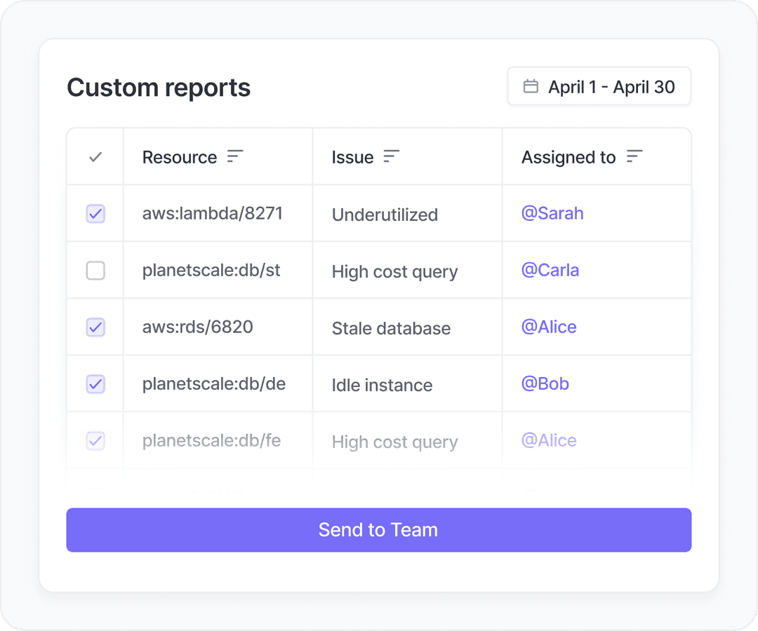Open the @Sarah assignee link

(x=552, y=214)
